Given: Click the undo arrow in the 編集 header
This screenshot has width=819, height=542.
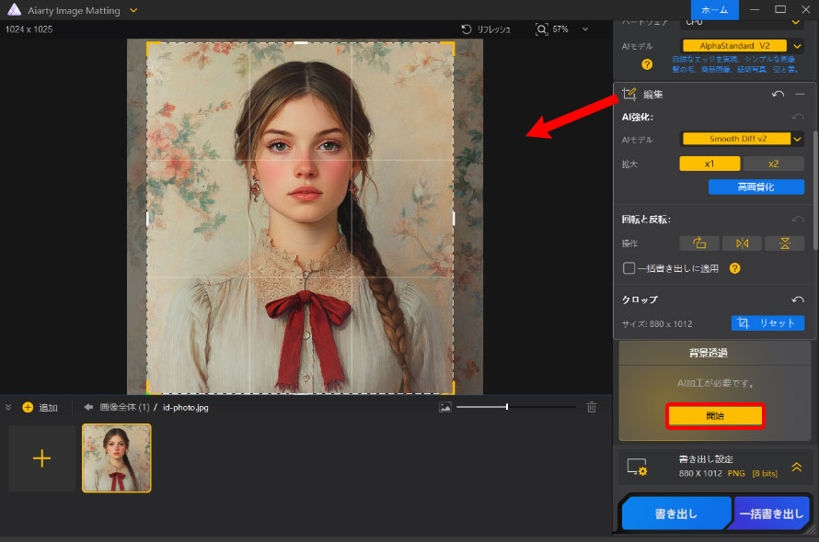Looking at the screenshot, I should coord(778,94).
